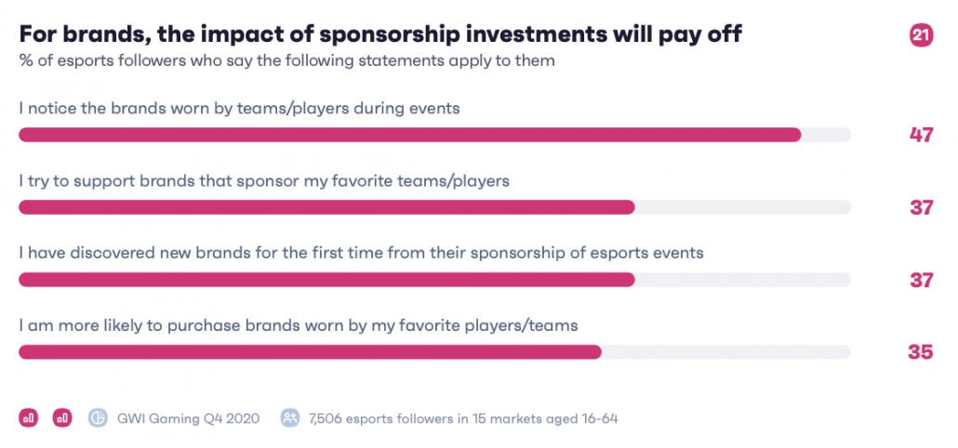Image resolution: width=958 pixels, height=448 pixels.
Task: Click 'I have discovered new brands' statement label
Action: (x=361, y=253)
